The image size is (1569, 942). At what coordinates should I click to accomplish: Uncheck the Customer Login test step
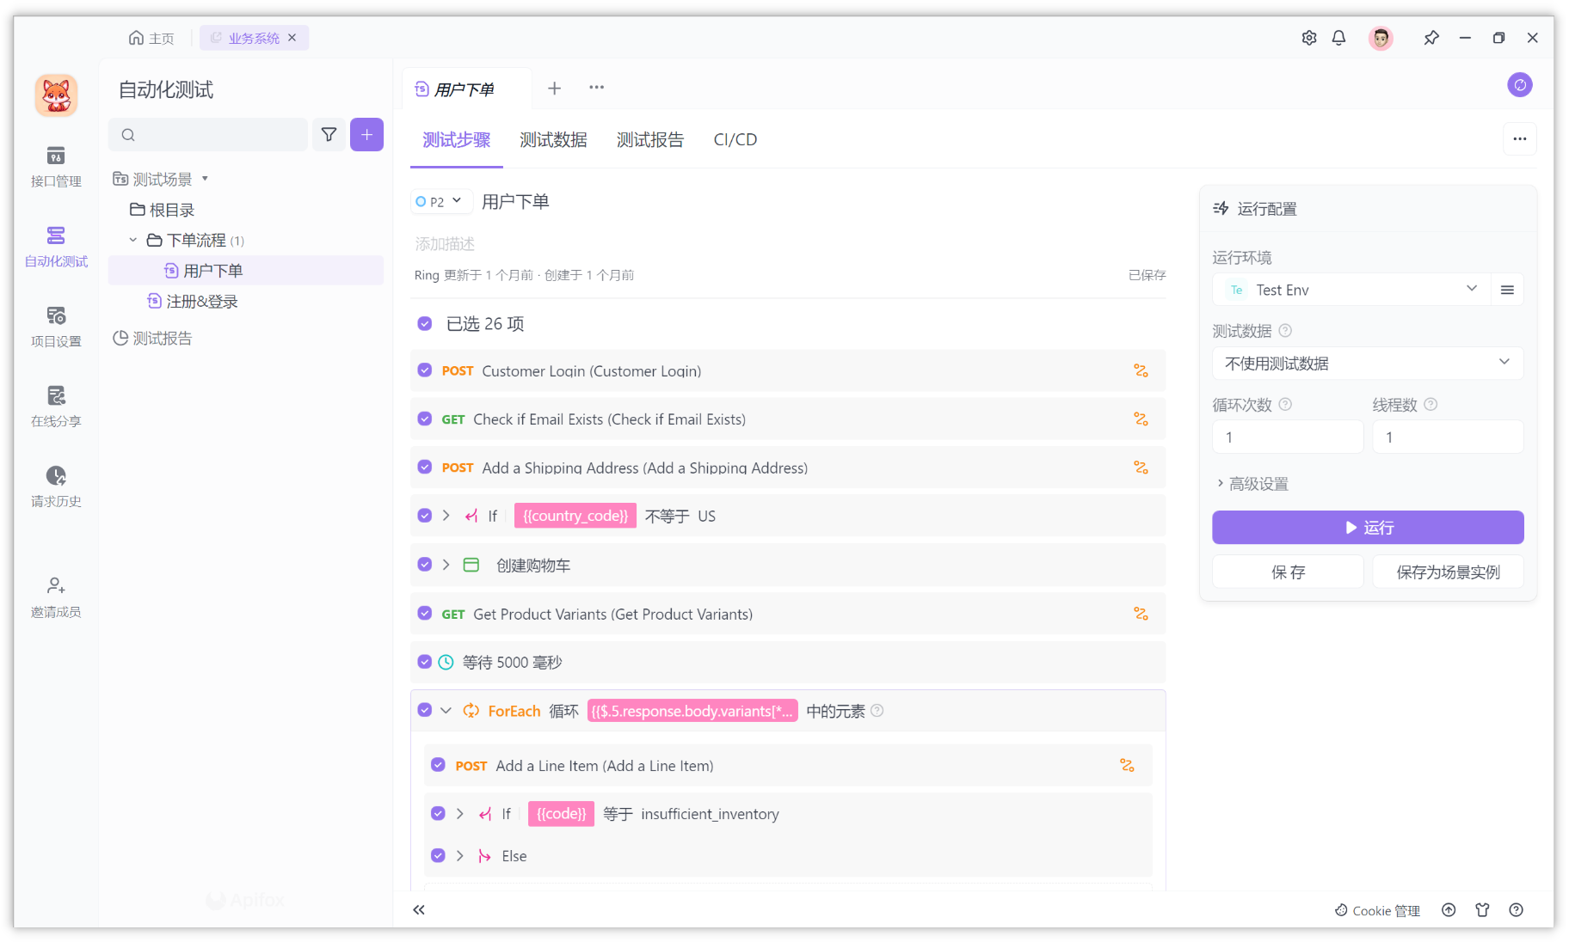424,370
